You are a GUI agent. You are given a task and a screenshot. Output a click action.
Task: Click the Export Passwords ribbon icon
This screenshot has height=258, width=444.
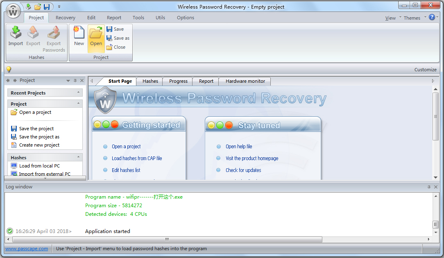tap(54, 39)
